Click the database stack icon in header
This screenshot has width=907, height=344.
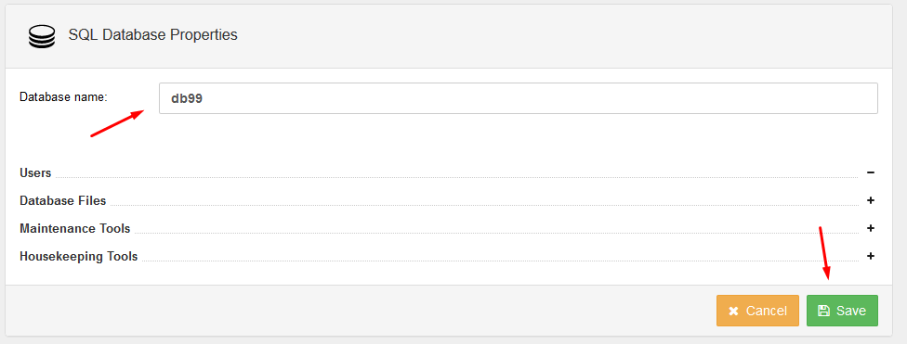(42, 36)
